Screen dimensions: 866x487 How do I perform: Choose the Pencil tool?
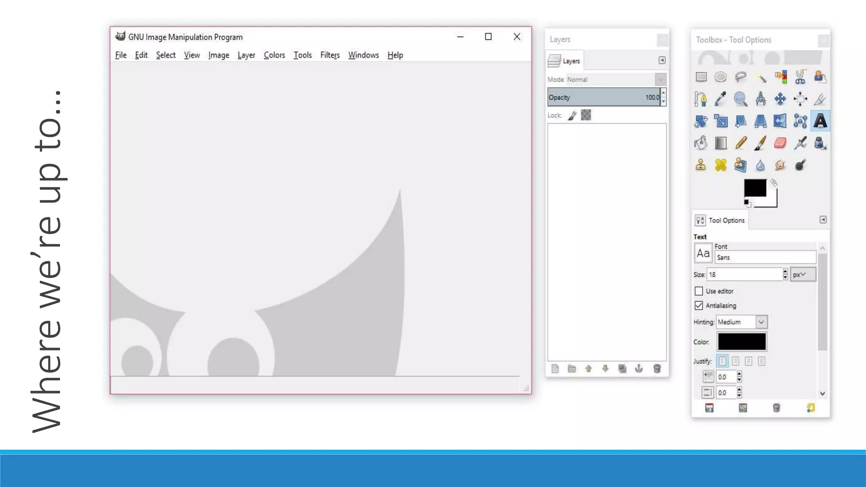coord(740,143)
